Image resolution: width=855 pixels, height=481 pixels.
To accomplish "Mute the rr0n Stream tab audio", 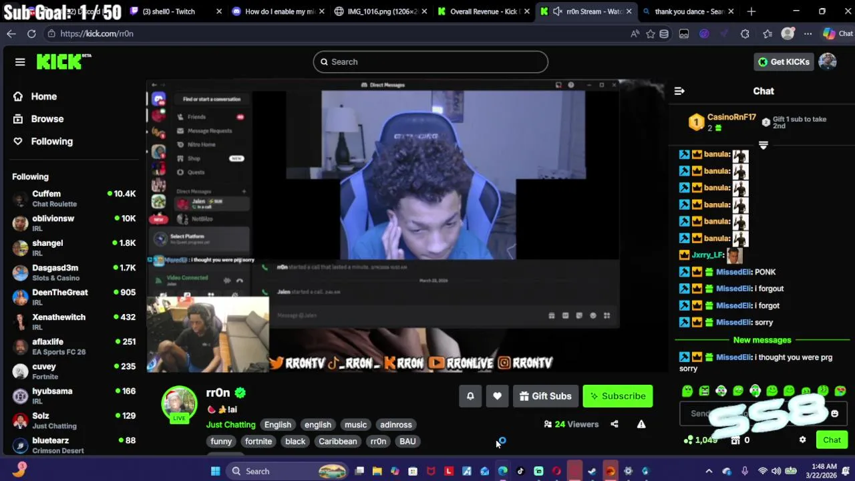I will pyautogui.click(x=558, y=11).
